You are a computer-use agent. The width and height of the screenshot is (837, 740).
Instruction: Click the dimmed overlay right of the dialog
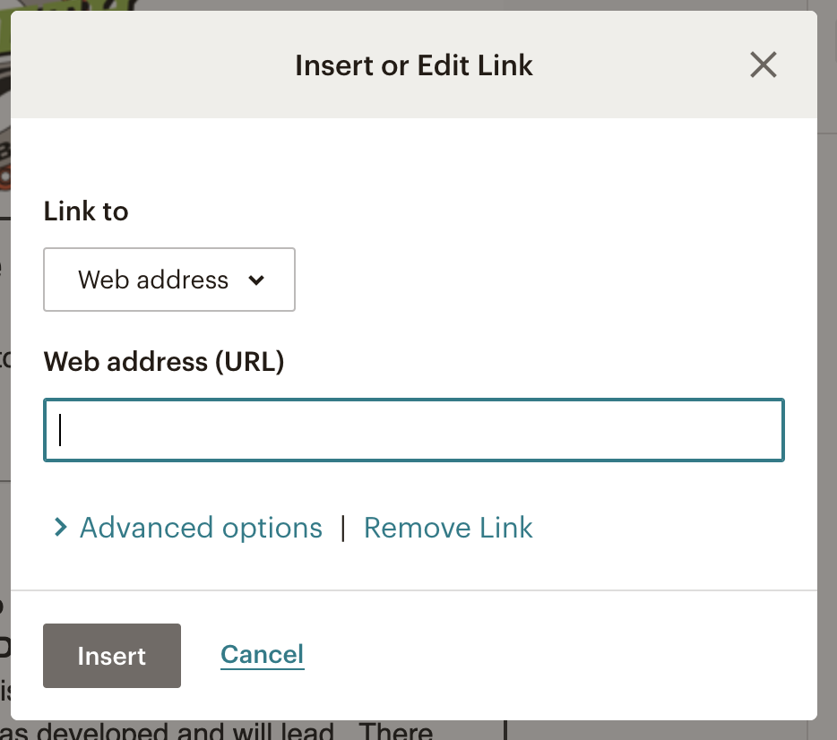[x=827, y=374]
